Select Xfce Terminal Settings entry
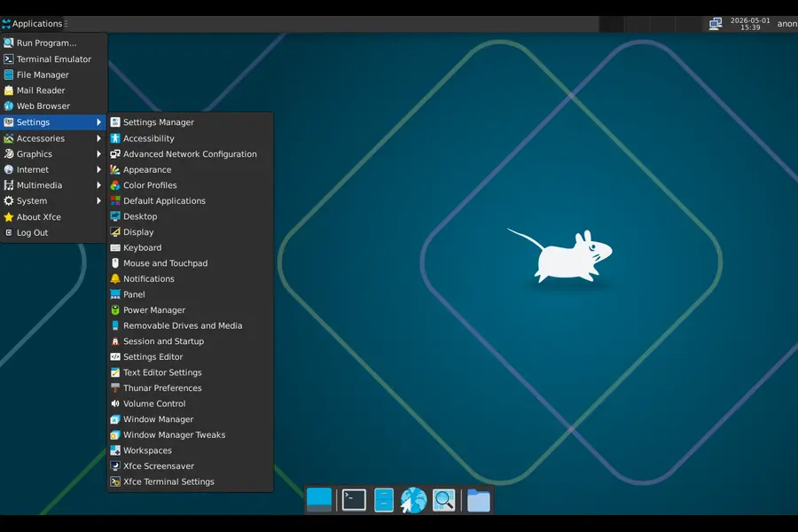The height and width of the screenshot is (532, 798). tap(191, 481)
